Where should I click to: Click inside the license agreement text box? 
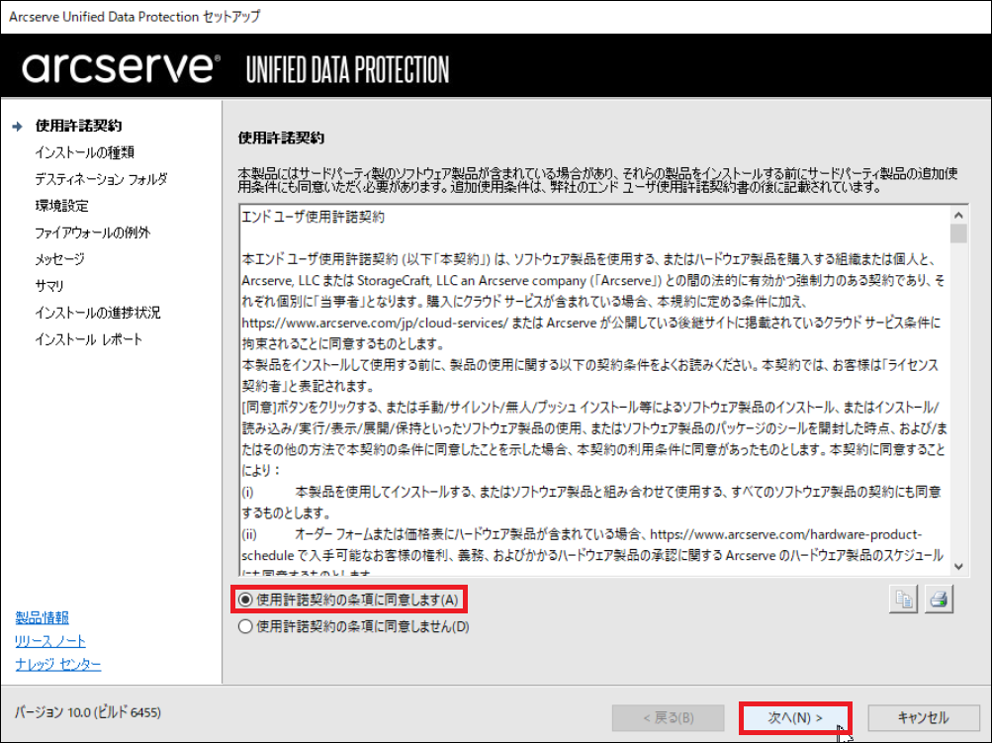coord(594,390)
